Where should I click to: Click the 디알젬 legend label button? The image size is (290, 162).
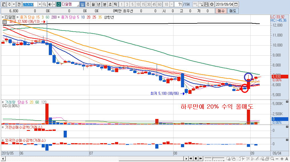[x=10, y=17]
